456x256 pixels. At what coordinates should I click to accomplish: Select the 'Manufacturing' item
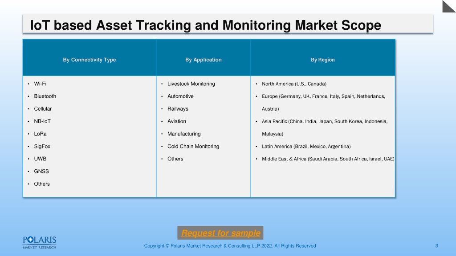184,133
